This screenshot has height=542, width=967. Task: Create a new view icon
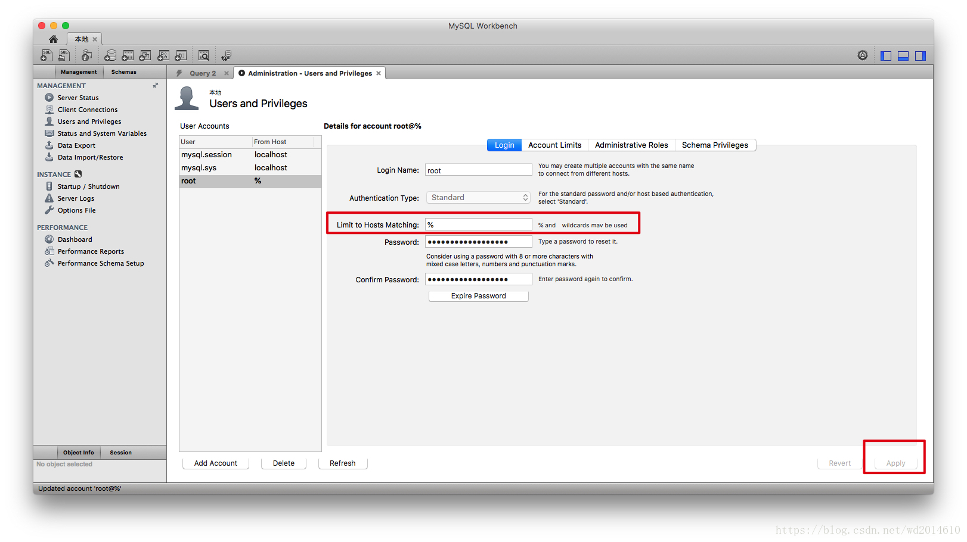coord(145,55)
